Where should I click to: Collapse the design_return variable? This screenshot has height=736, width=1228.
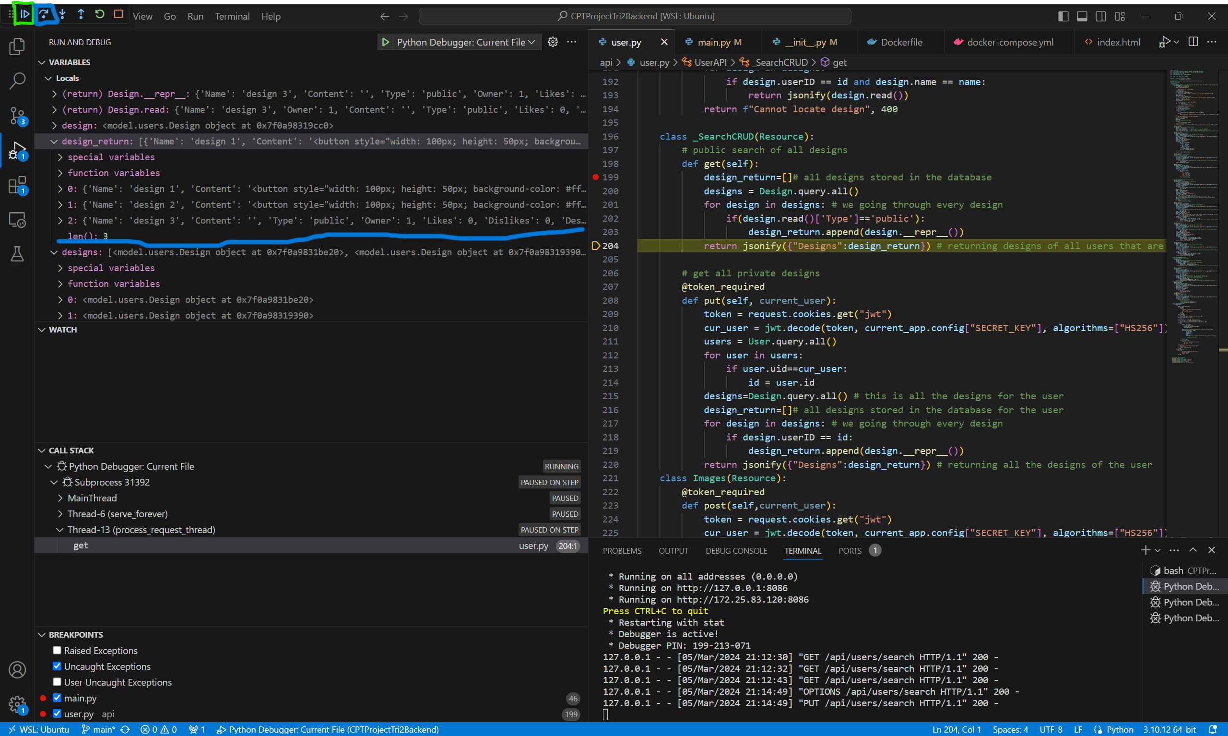(54, 142)
